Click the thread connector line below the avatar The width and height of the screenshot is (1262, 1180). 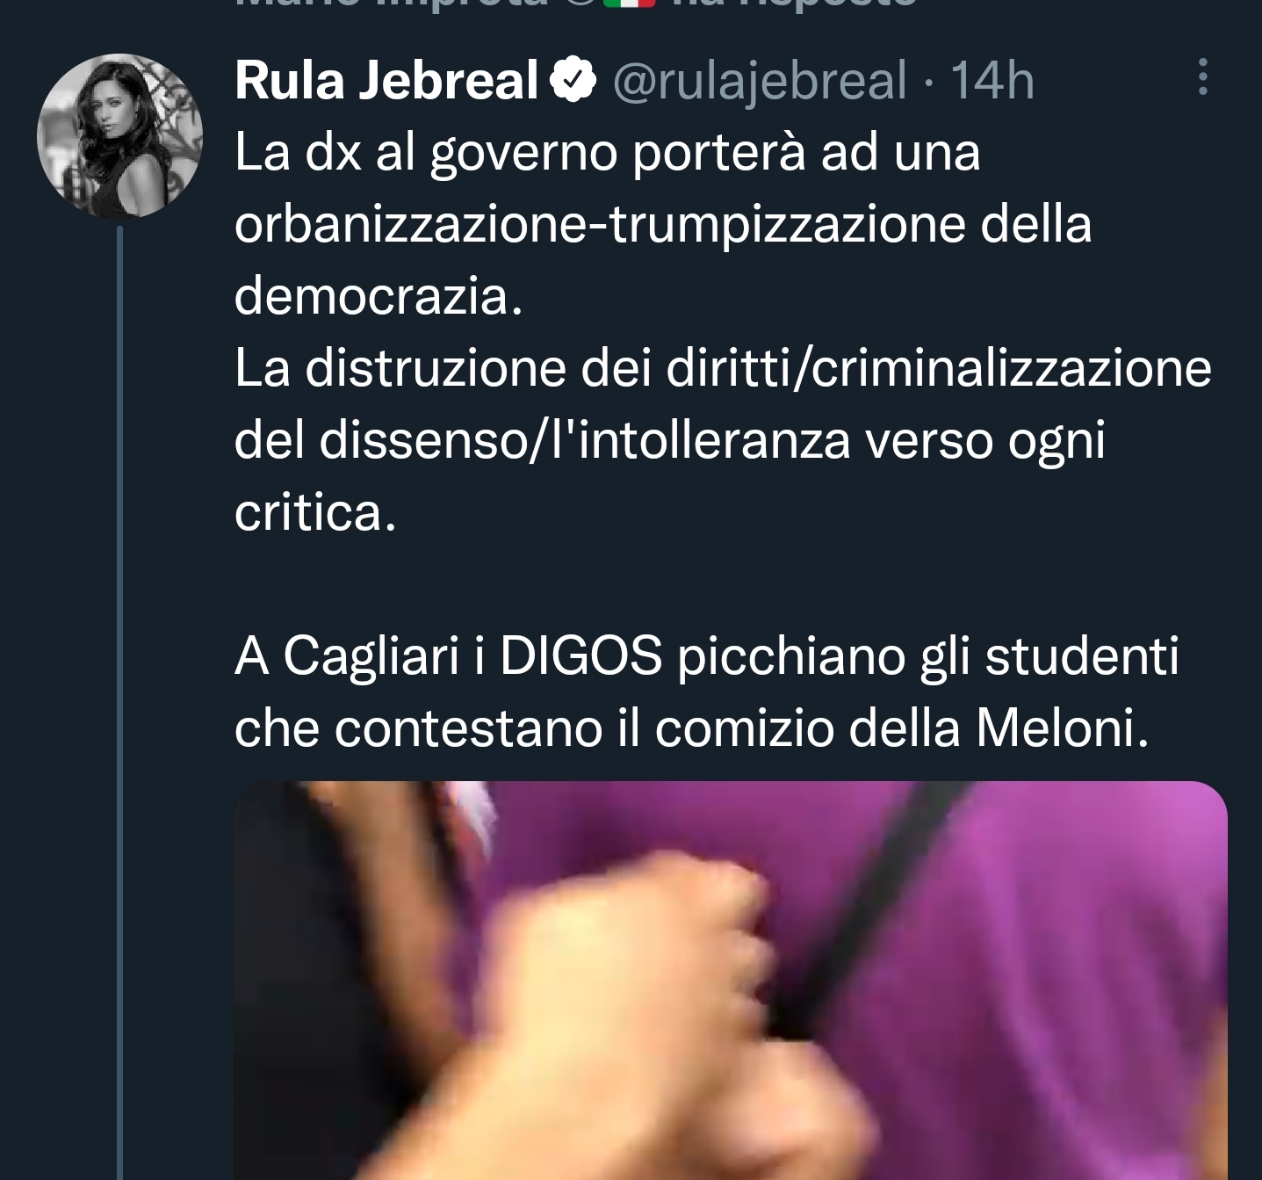click(120, 703)
